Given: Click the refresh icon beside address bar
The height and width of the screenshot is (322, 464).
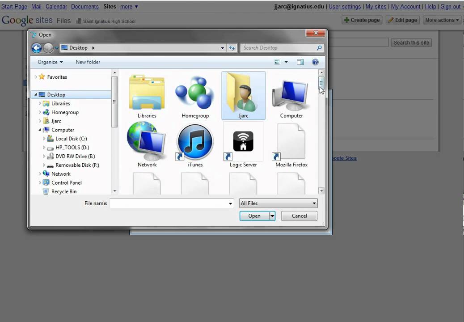Looking at the screenshot, I should pos(232,48).
